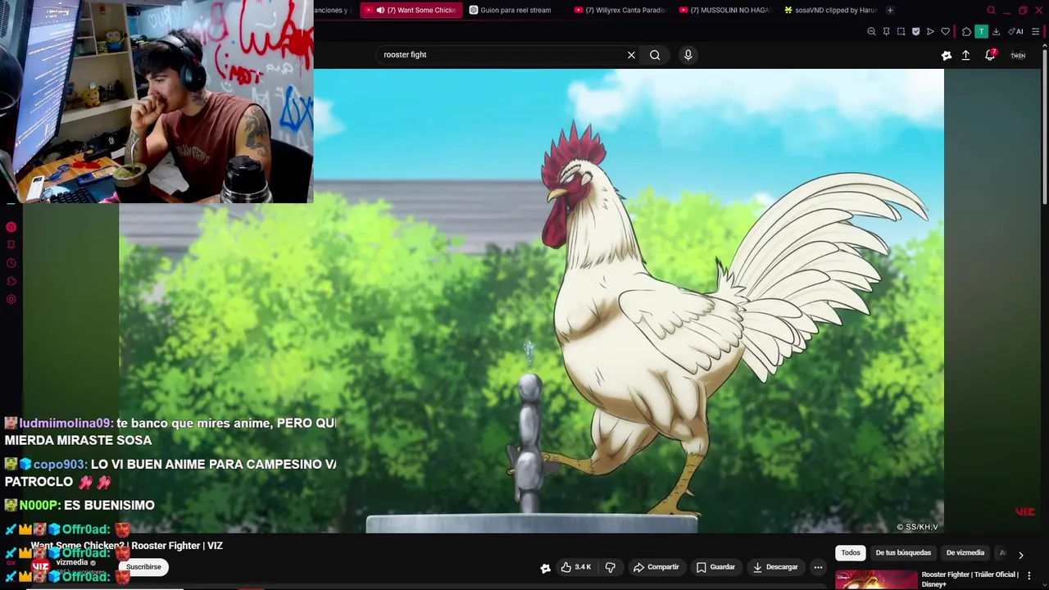Click the browser tab search magnifier icon
The height and width of the screenshot is (590, 1049).
pyautogui.click(x=991, y=10)
